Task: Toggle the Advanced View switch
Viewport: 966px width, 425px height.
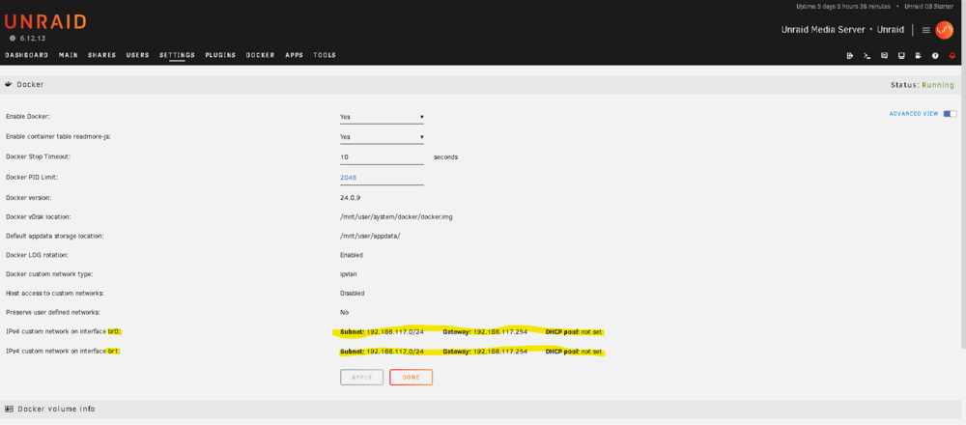Action: click(950, 113)
